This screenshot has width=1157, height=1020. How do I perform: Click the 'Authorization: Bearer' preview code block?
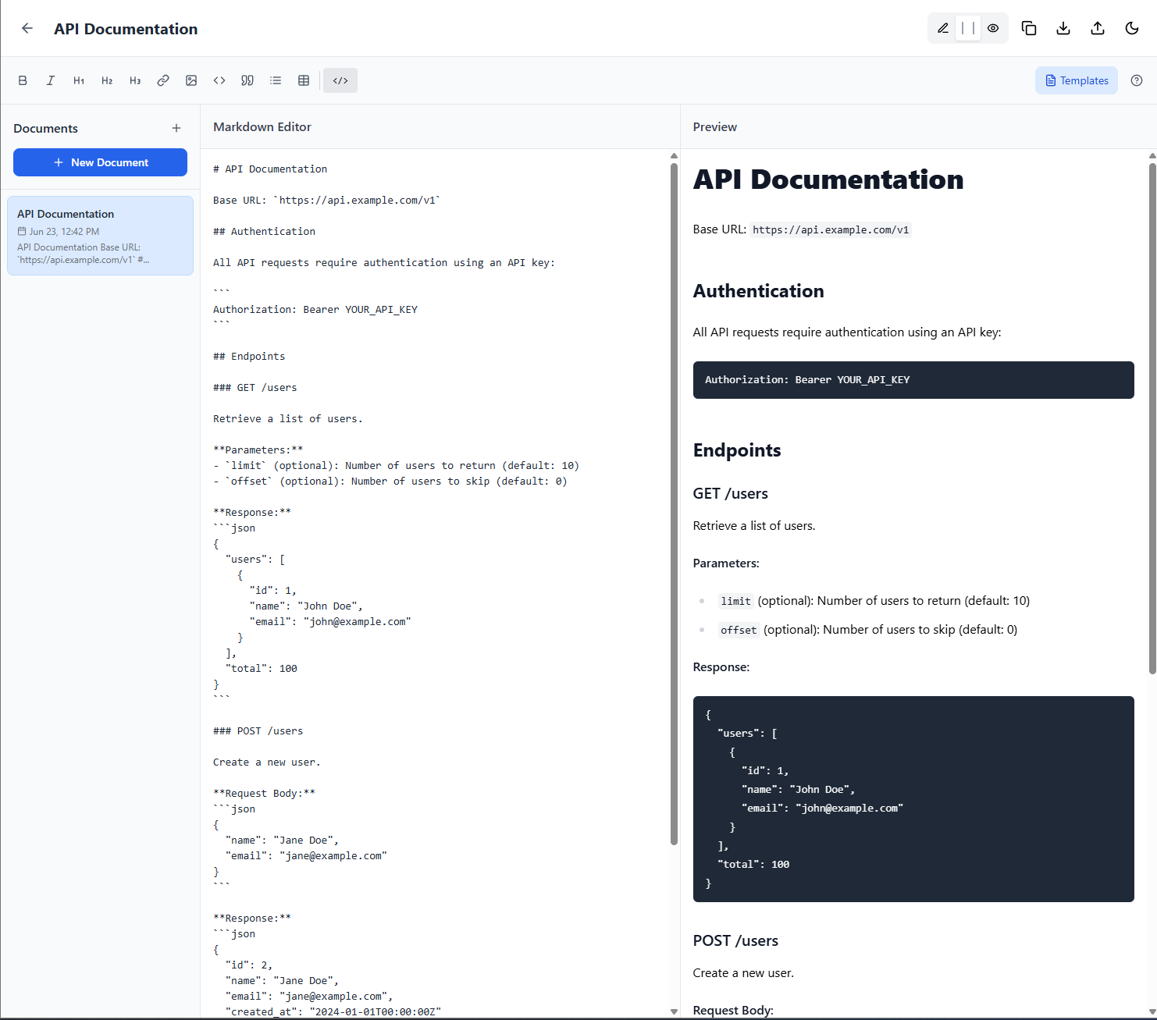click(913, 380)
